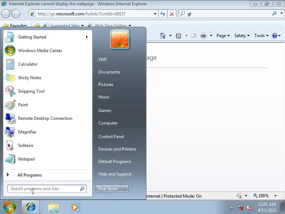This screenshot has height=214, width=285.
Task: Expand Getting Started submenu arrow
Action: pyautogui.click(x=87, y=37)
